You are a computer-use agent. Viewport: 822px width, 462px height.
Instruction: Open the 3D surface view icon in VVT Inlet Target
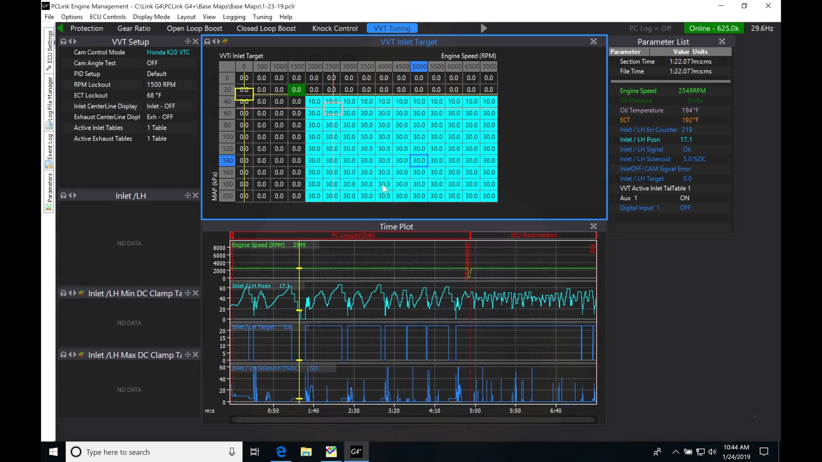pyautogui.click(x=225, y=41)
